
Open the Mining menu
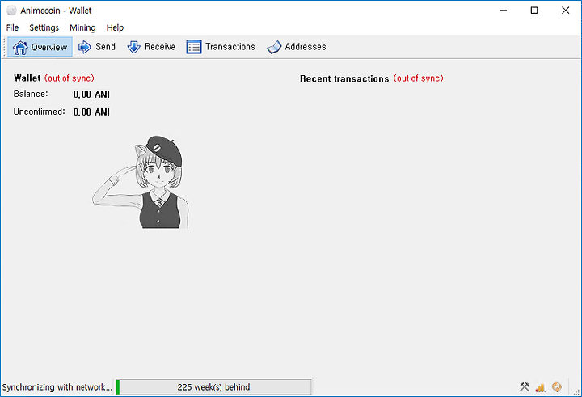point(82,27)
